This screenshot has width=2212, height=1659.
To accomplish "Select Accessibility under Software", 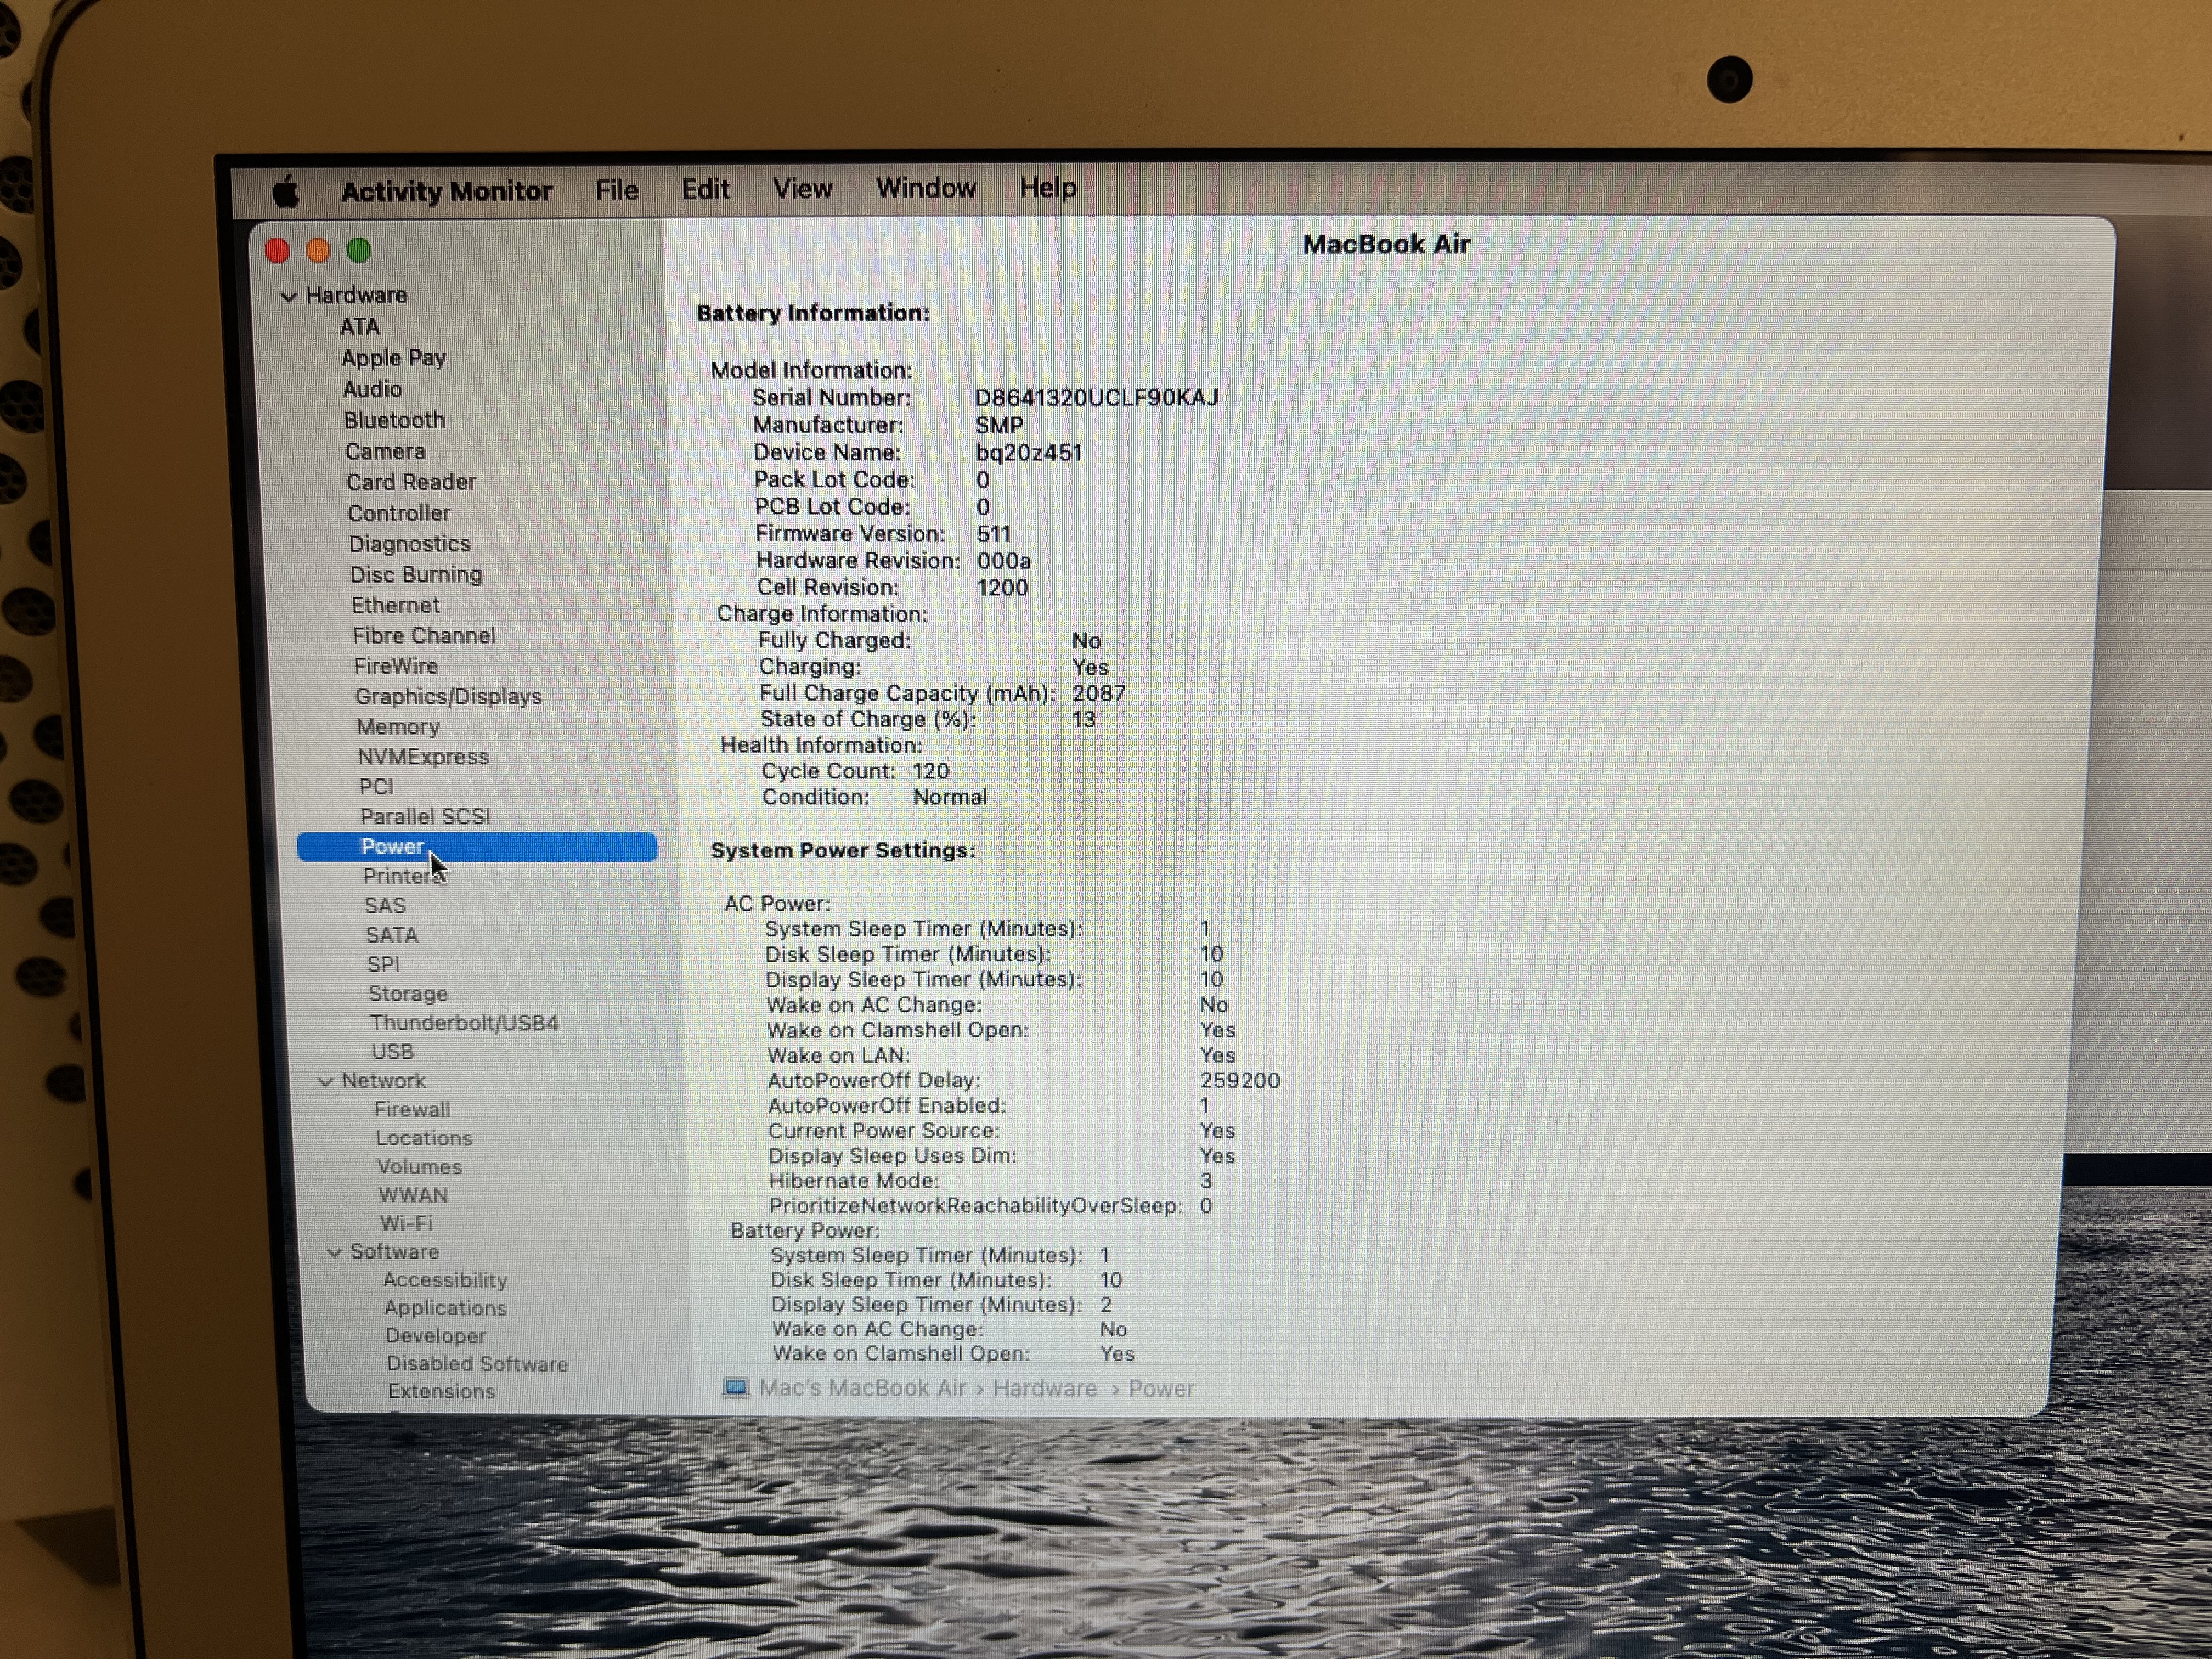I will click(445, 1281).
